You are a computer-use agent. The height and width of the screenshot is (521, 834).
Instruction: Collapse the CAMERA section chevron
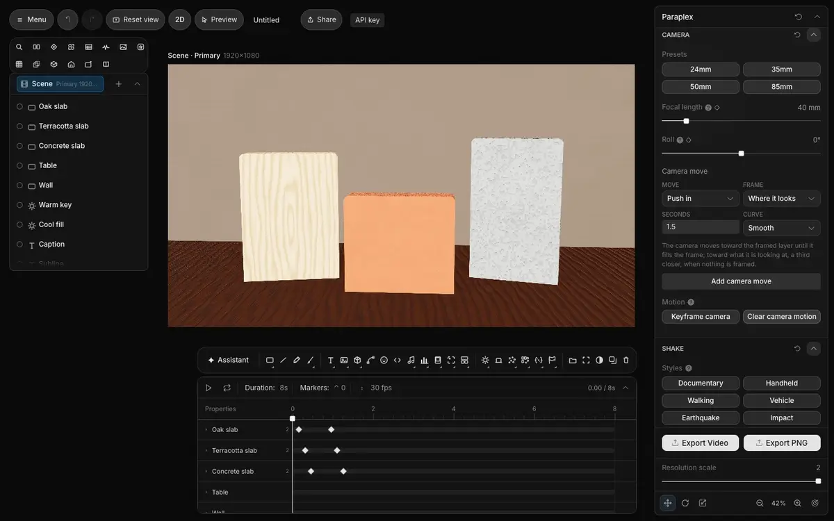(814, 34)
